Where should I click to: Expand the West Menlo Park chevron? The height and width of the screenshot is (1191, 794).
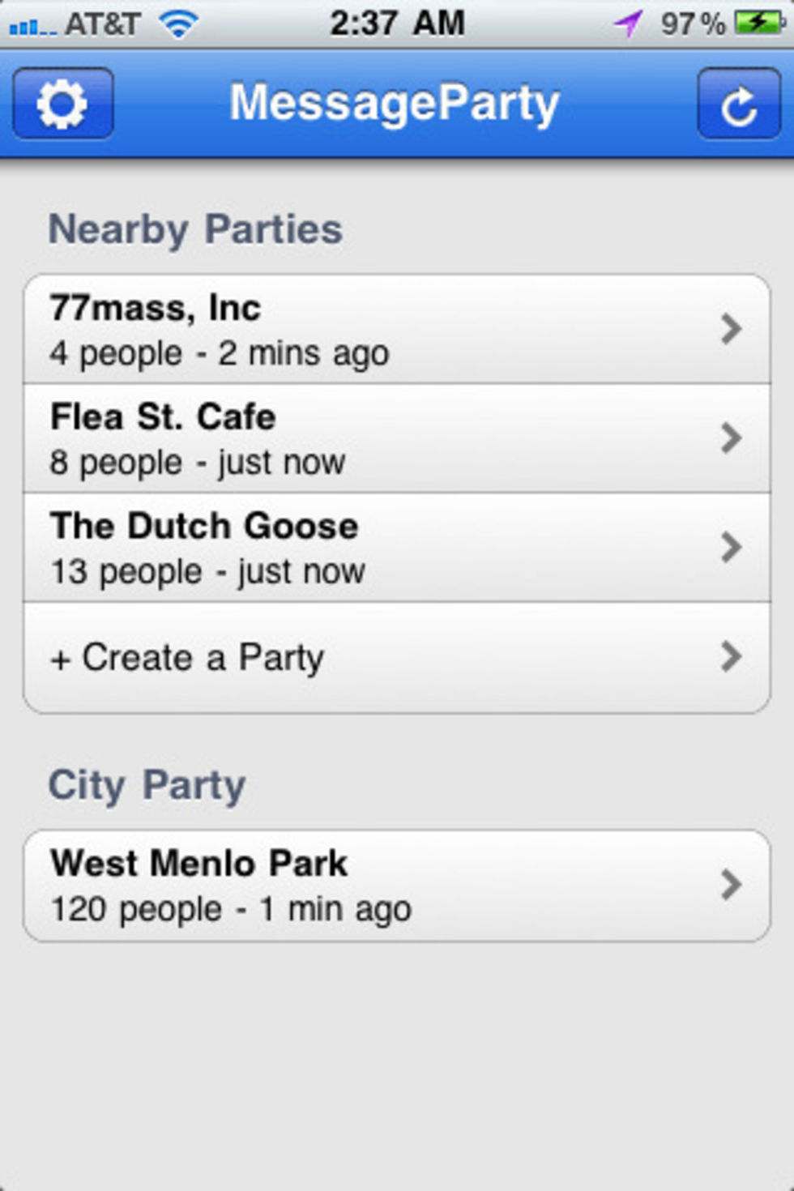pyautogui.click(x=731, y=885)
